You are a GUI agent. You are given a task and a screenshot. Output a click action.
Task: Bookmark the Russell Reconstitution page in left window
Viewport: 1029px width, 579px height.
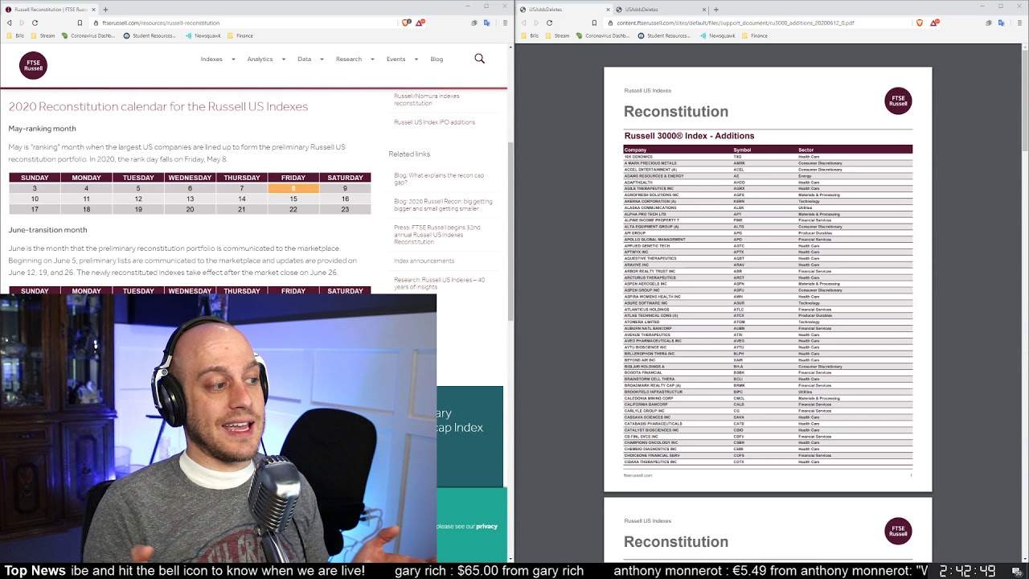click(x=80, y=23)
